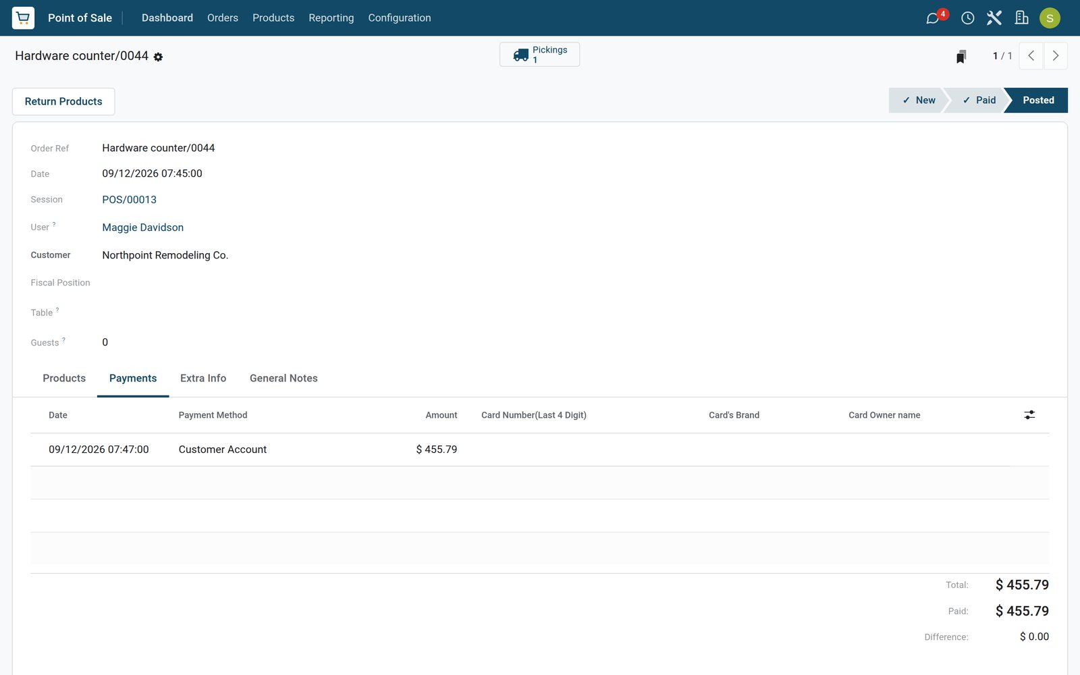The height and width of the screenshot is (675, 1080).
Task: Open the activities clock icon
Action: coord(967,18)
